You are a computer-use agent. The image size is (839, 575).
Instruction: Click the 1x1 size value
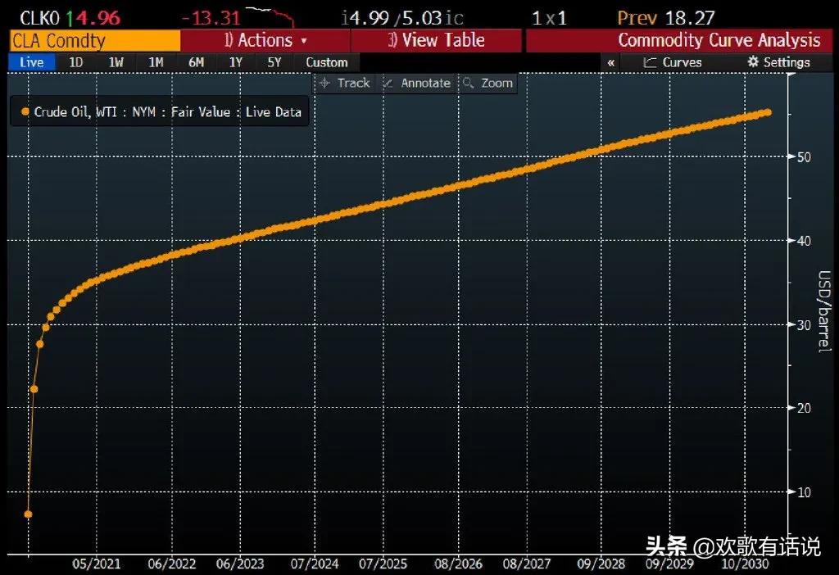pos(549,19)
